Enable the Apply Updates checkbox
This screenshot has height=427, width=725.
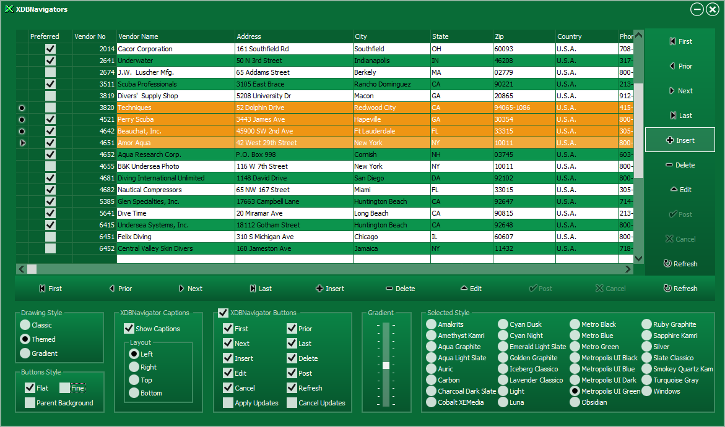[x=228, y=403]
